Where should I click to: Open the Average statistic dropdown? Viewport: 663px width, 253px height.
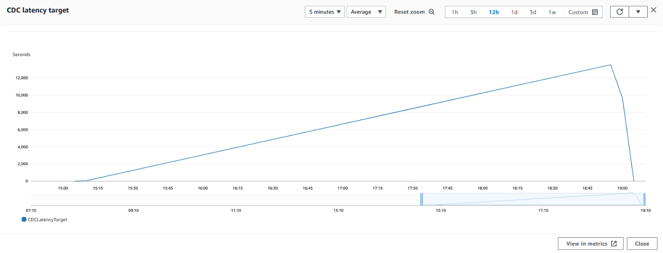366,12
